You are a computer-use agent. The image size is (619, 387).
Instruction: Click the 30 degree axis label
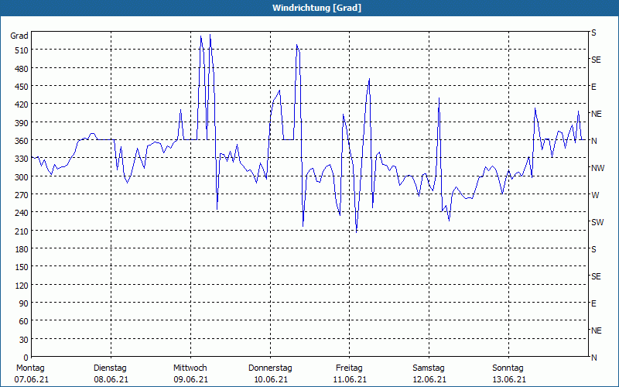pyautogui.click(x=24, y=340)
